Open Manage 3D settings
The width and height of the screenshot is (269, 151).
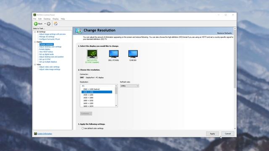(47, 36)
